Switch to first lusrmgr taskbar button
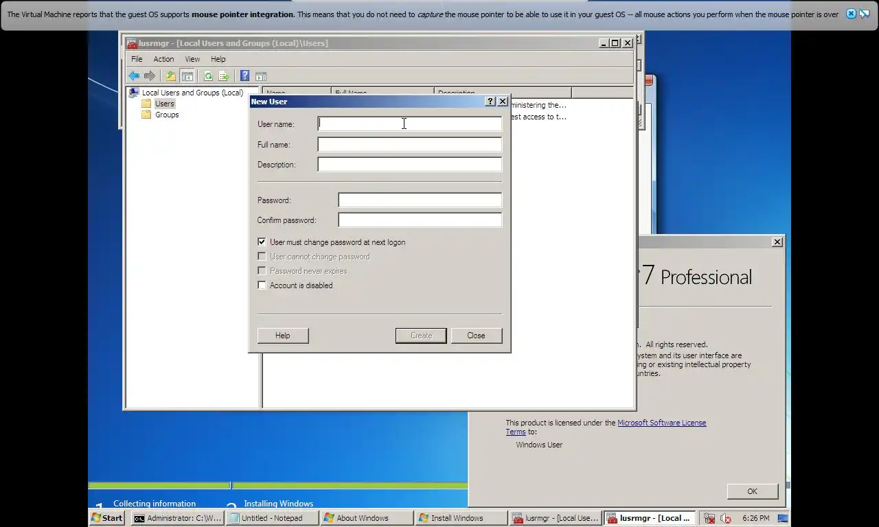 pos(556,518)
